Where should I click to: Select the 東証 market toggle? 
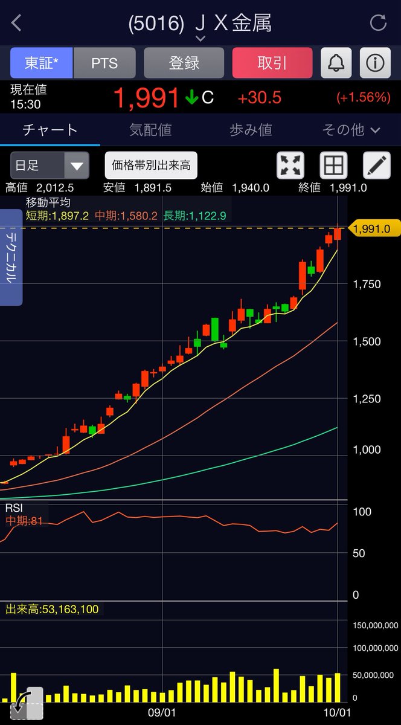42,63
